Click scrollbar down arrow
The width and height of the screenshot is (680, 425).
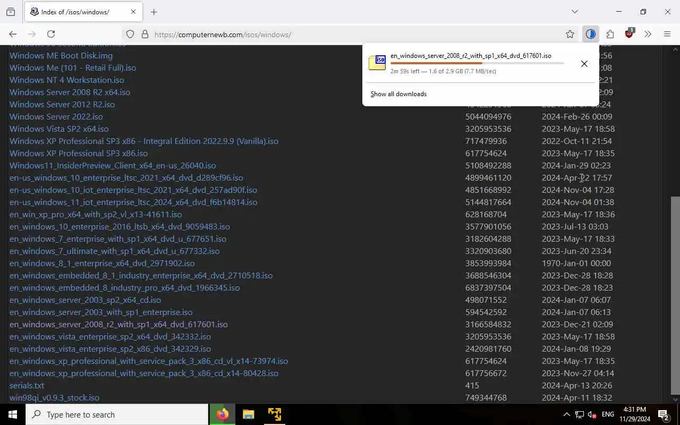pos(676,399)
